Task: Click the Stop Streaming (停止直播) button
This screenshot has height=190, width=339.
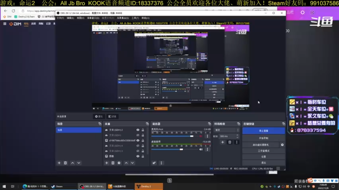Action: point(264,131)
